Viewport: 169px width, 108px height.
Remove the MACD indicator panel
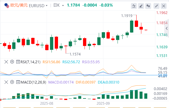[x=6, y=82]
